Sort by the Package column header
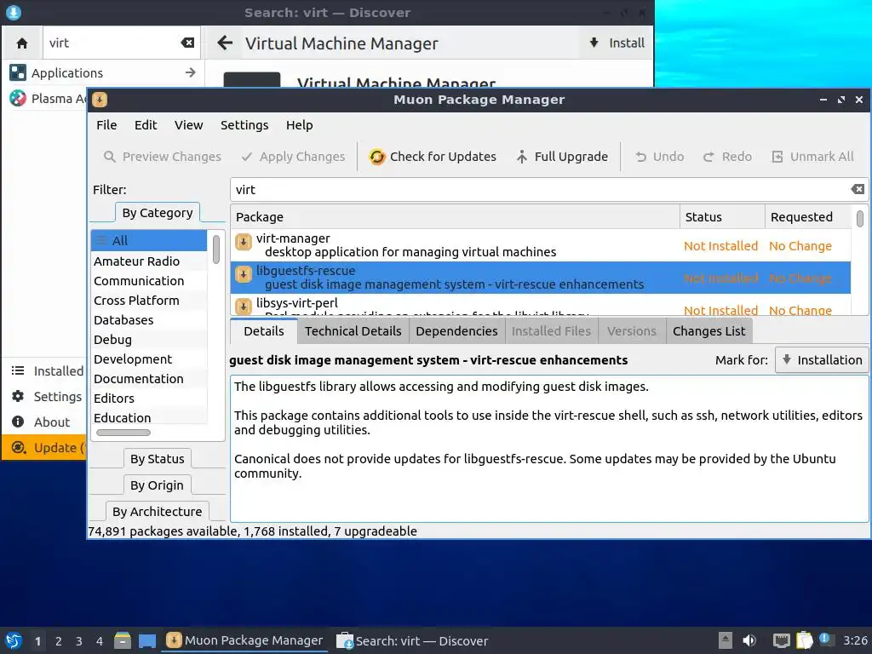The height and width of the screenshot is (654, 872). click(x=455, y=217)
